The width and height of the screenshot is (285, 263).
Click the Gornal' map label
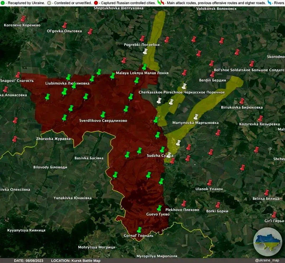(x=139, y=236)
